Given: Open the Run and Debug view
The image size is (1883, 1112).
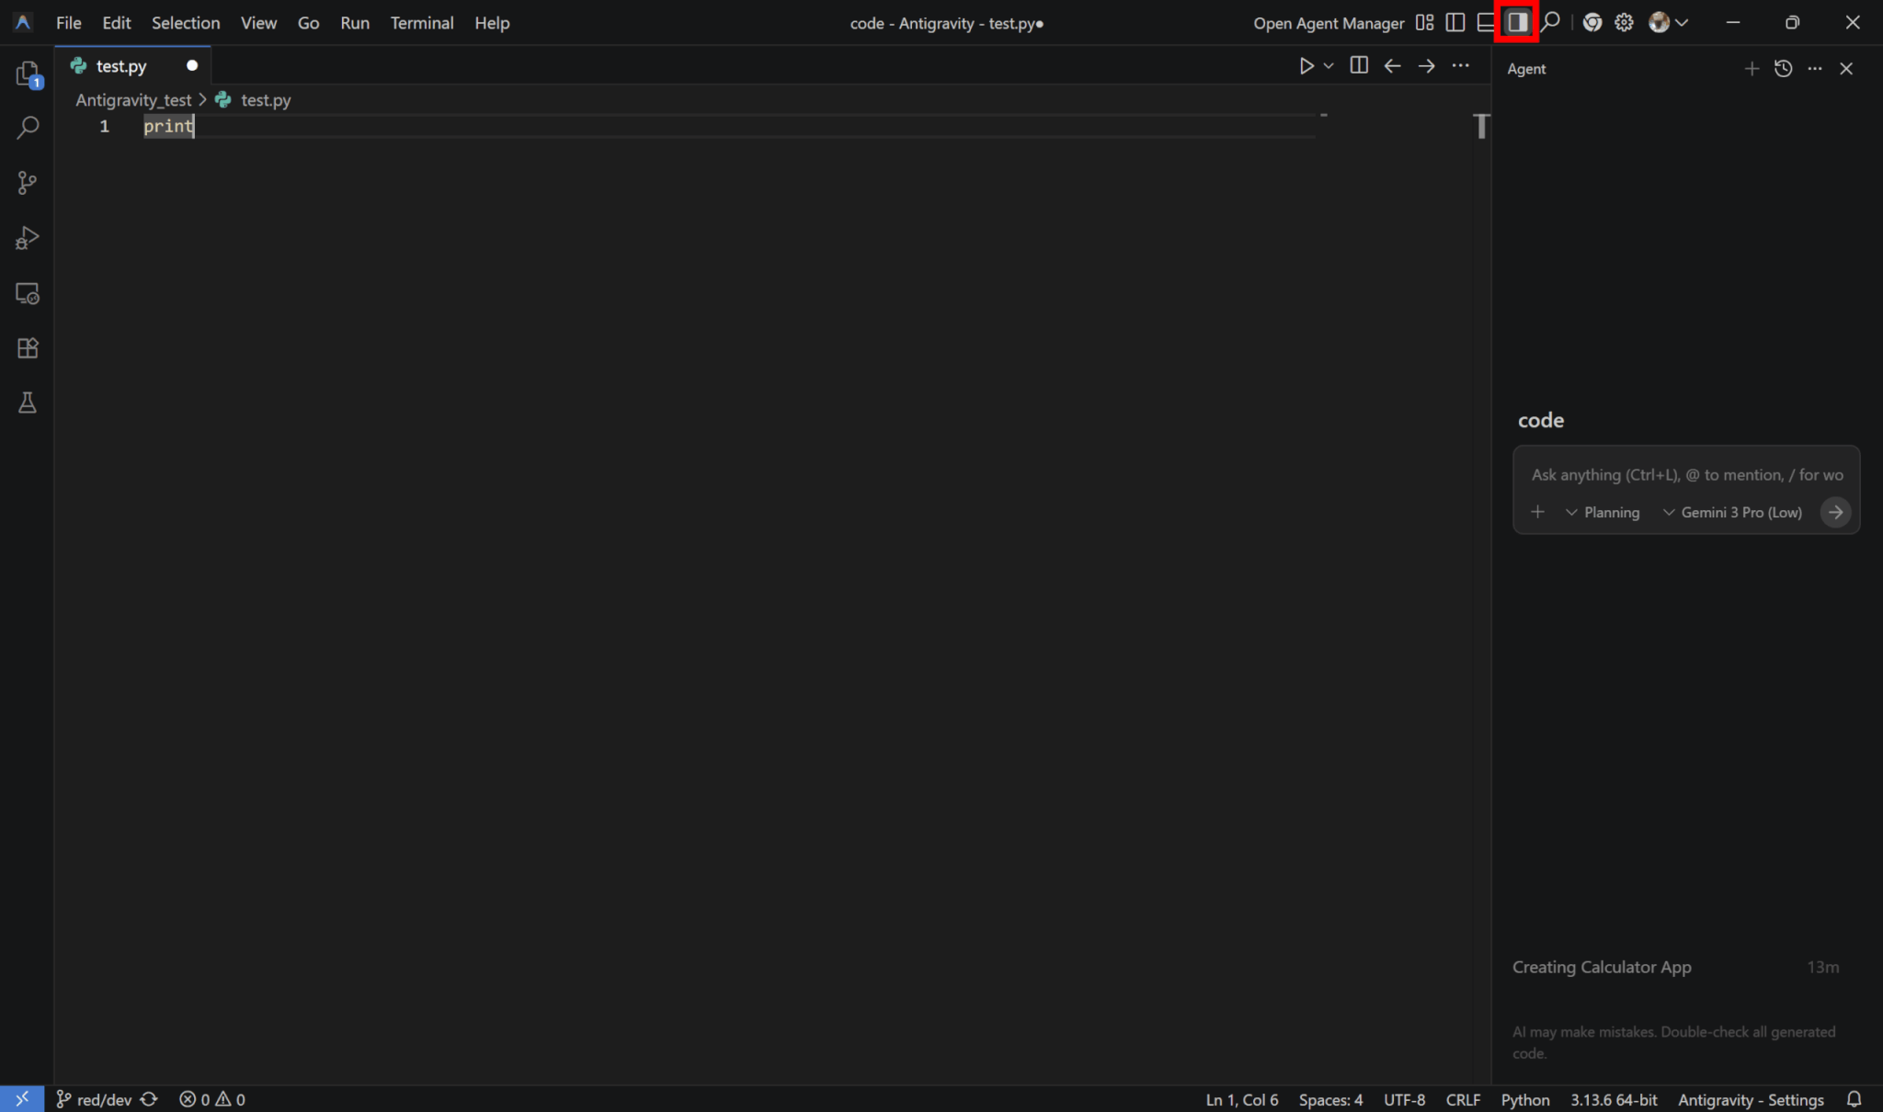Looking at the screenshot, I should [x=28, y=238].
